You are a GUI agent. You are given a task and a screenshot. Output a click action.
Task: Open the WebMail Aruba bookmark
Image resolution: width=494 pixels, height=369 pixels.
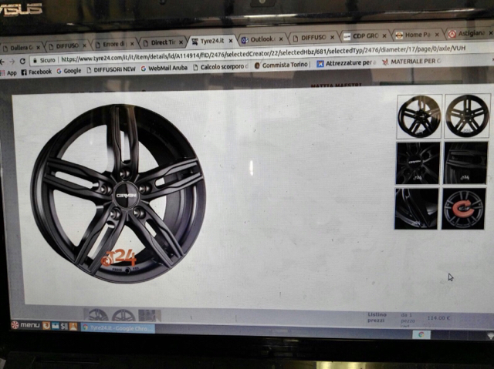tap(164, 68)
